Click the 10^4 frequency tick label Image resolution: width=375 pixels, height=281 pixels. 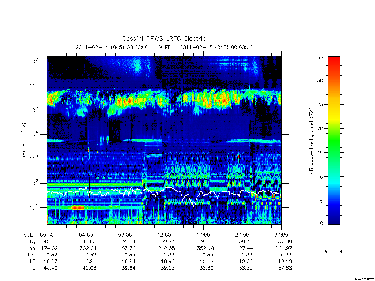[x=35, y=134]
